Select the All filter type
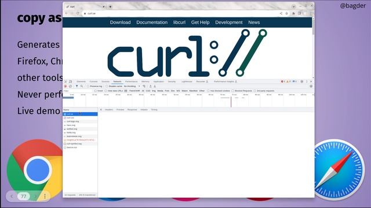The image size is (371, 208). pos(126,91)
